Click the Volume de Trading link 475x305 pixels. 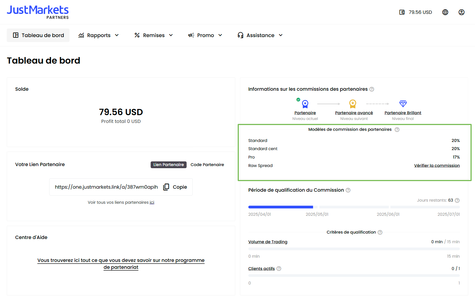tap(268, 242)
